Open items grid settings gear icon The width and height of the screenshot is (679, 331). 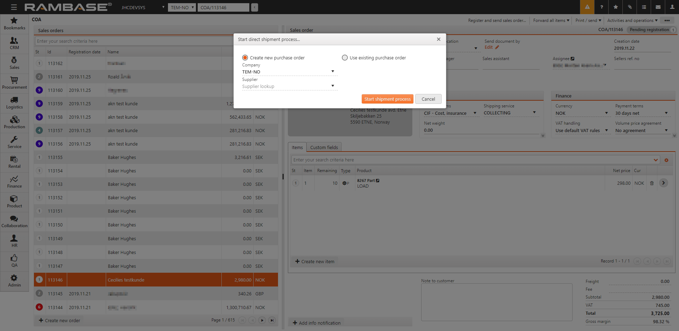(666, 160)
